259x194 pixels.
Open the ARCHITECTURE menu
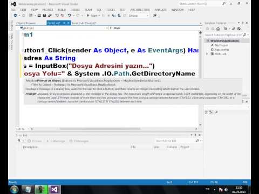tap(140, 10)
